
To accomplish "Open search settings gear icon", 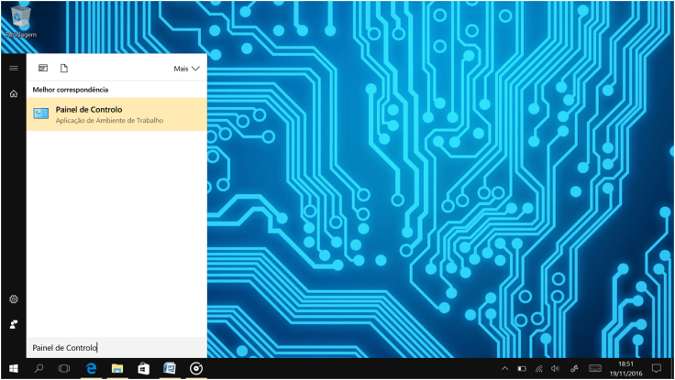I will click(13, 299).
